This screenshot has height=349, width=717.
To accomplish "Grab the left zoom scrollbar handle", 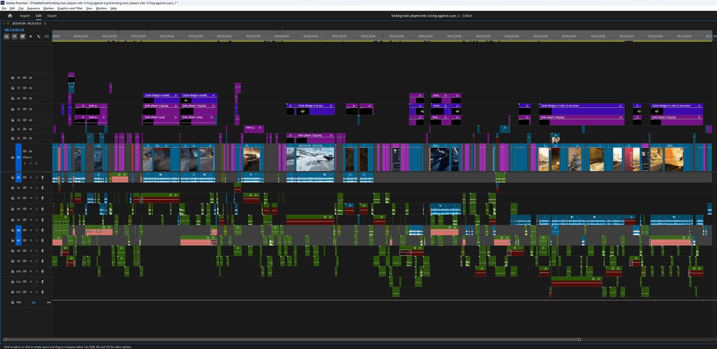I will [x=5, y=340].
